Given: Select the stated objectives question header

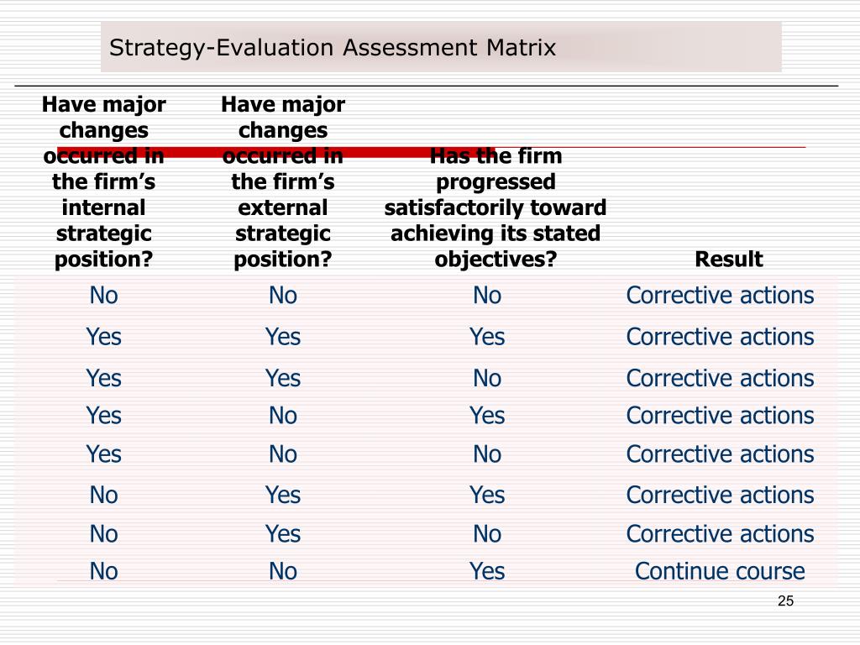Looking at the screenshot, I should (496, 207).
